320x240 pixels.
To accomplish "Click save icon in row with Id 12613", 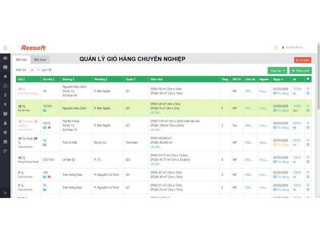I will 308,162.
